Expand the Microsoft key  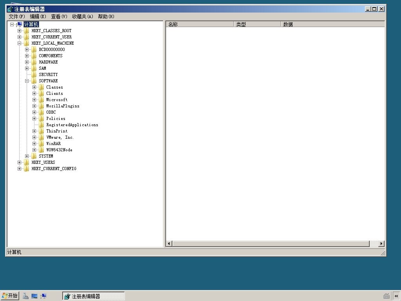click(34, 100)
